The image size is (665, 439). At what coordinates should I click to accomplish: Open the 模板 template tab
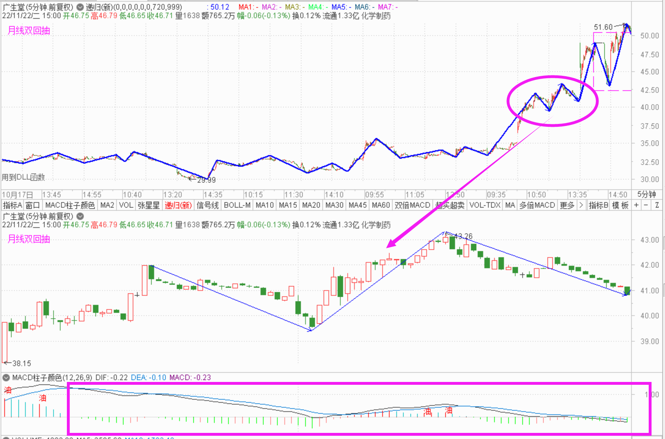[x=621, y=205]
